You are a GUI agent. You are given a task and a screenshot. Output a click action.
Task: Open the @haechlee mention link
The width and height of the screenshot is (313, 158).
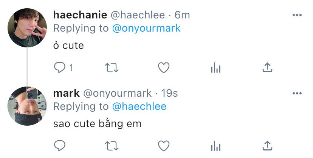tap(139, 106)
